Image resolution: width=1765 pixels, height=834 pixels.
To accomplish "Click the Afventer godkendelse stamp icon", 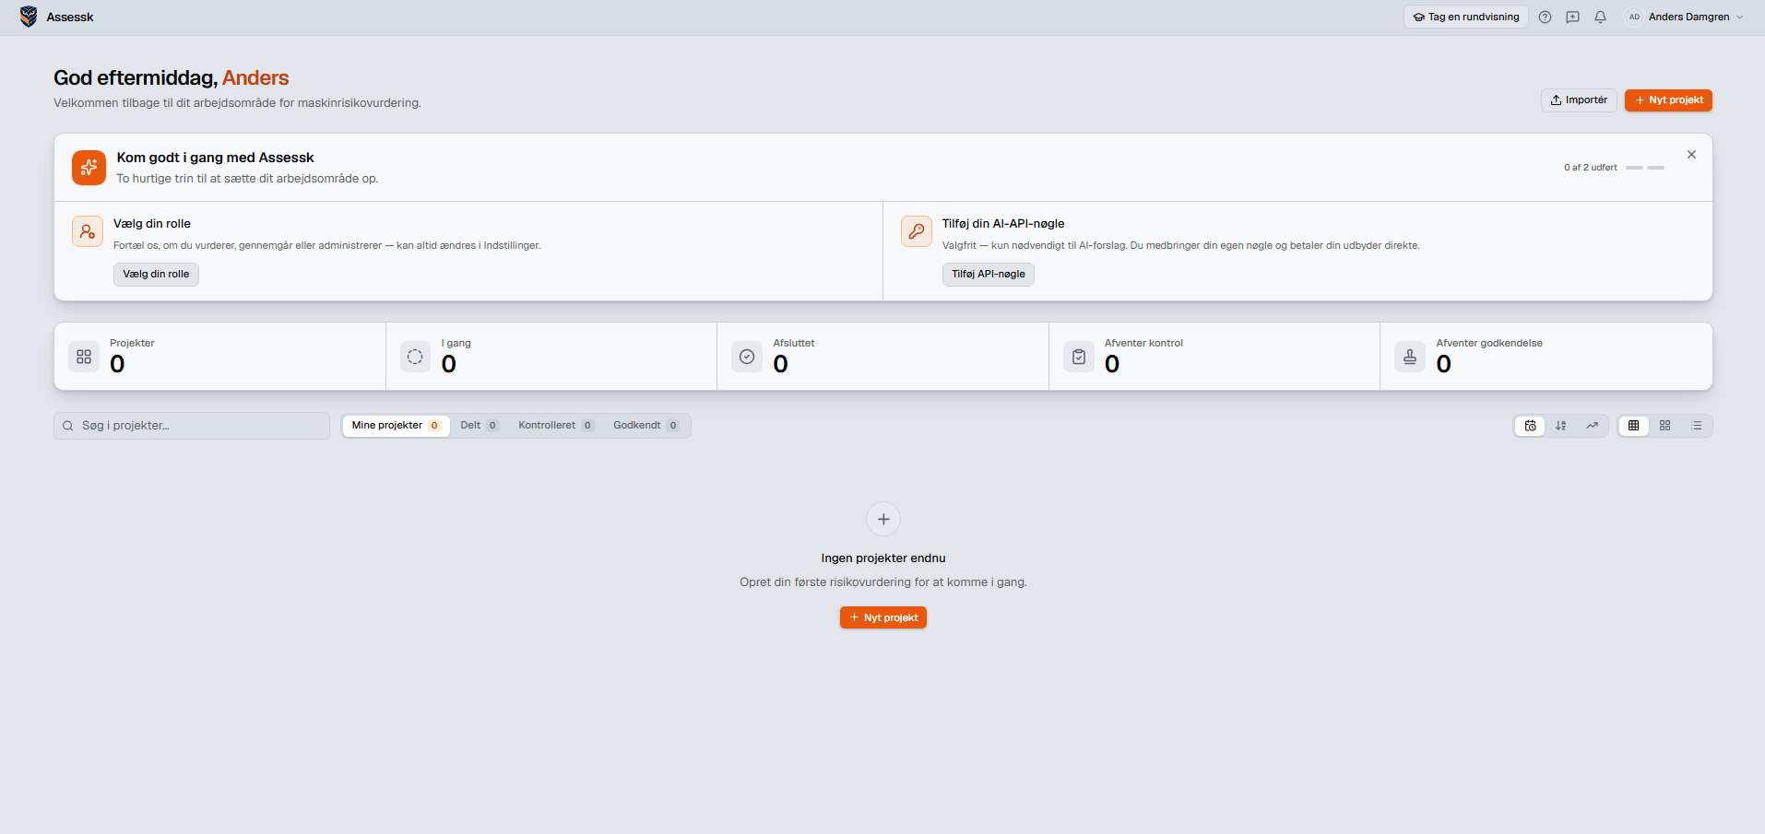I will click(x=1410, y=357).
